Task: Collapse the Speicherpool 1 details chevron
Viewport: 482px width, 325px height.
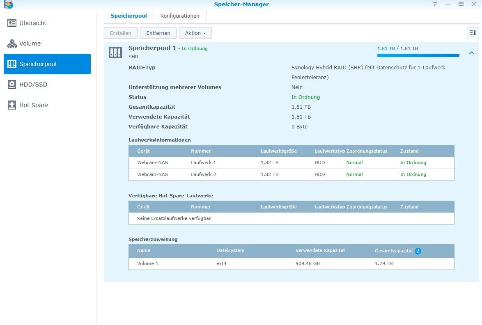Action: coord(472,53)
